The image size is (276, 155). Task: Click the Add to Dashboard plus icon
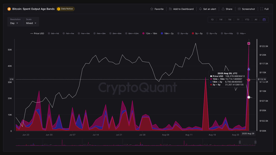[170, 9]
